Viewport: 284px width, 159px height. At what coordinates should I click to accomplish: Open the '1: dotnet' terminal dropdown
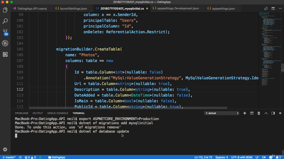tap(222, 113)
